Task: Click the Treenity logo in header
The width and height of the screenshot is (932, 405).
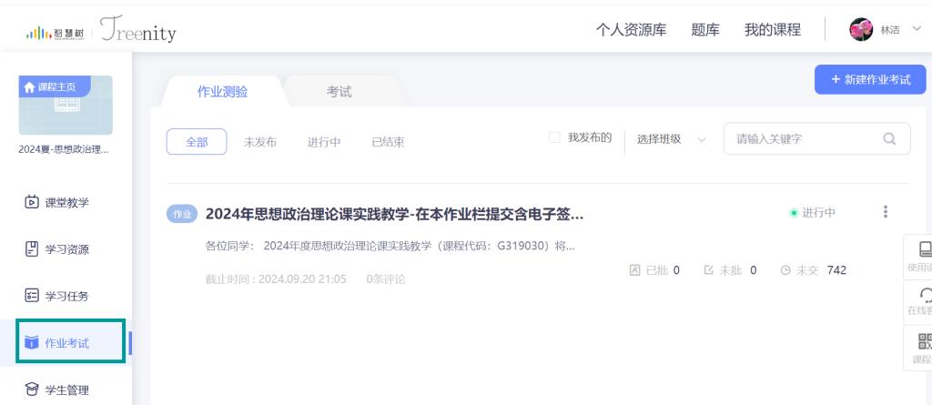Action: point(139,30)
